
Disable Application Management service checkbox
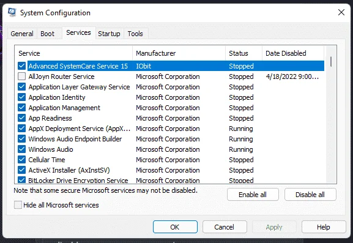(x=21, y=108)
